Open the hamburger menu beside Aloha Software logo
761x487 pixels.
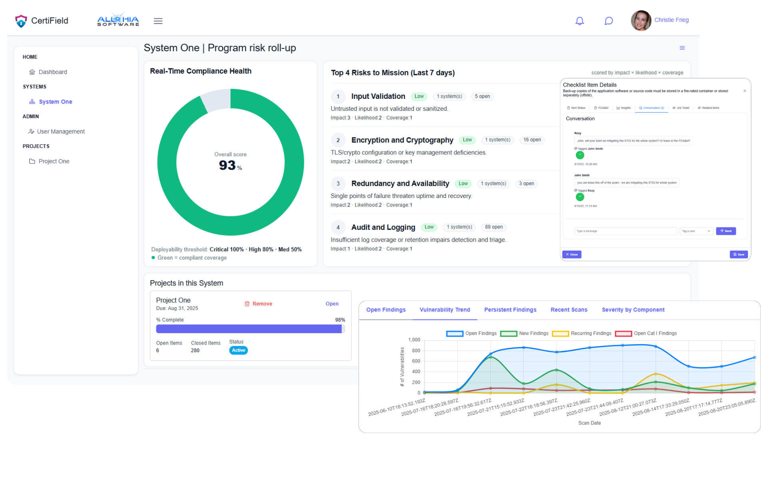point(158,21)
